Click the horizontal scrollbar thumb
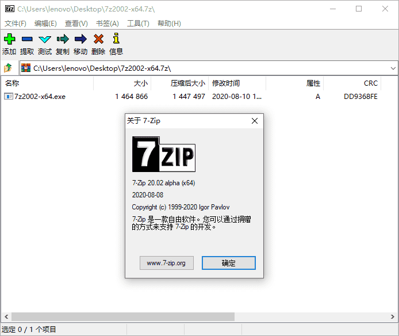 click(x=122, y=317)
